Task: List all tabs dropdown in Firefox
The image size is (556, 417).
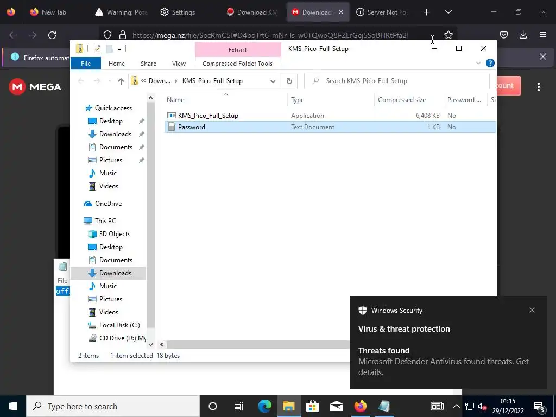Action: point(448,12)
